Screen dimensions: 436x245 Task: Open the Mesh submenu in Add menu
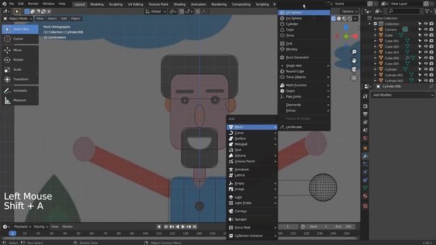252,127
